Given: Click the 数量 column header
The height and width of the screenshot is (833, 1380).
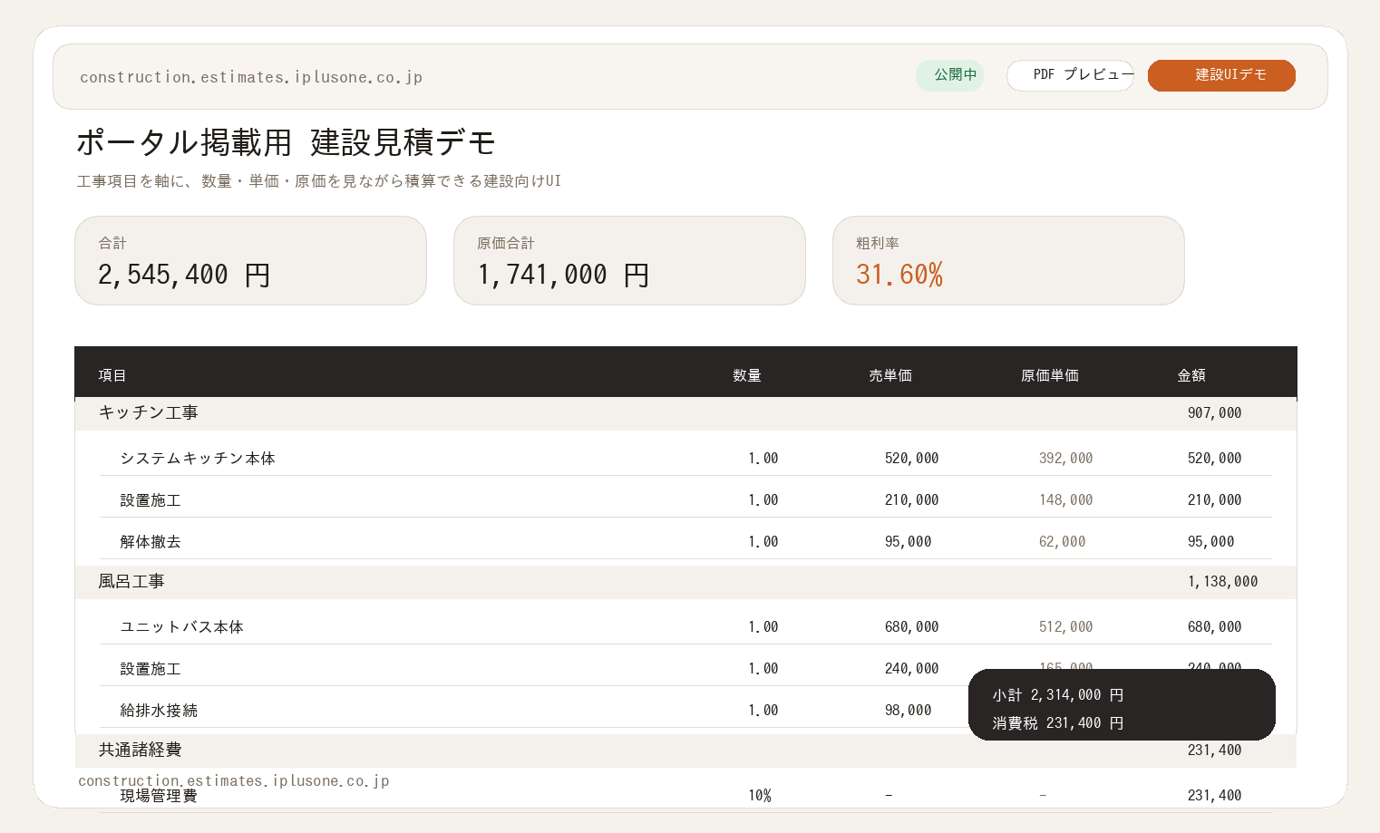Looking at the screenshot, I should [x=746, y=375].
